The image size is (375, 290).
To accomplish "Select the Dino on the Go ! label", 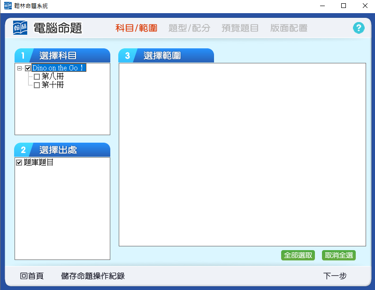I will pyautogui.click(x=59, y=68).
